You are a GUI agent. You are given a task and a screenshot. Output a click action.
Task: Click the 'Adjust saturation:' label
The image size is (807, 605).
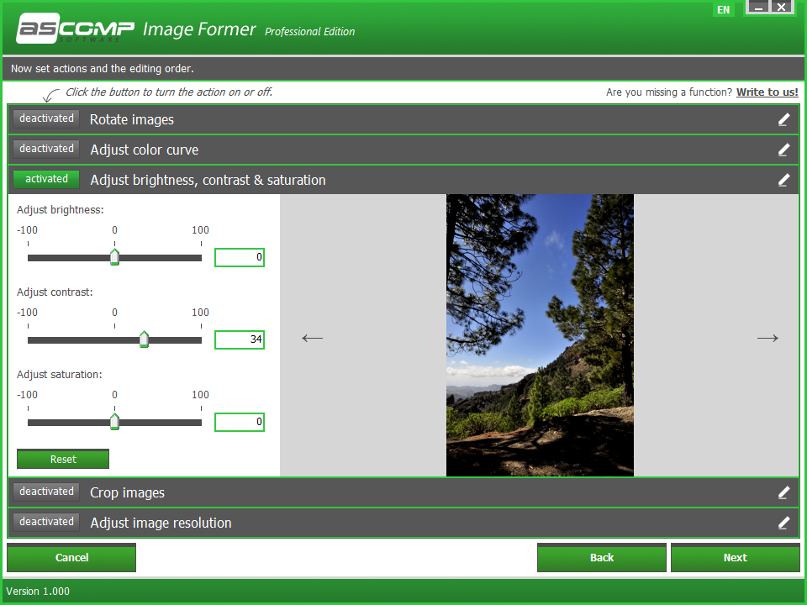(59, 375)
